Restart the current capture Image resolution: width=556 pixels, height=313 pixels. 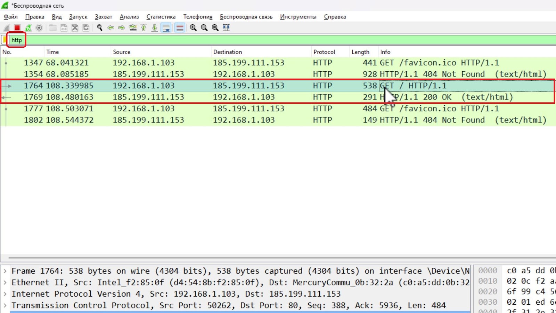click(28, 28)
